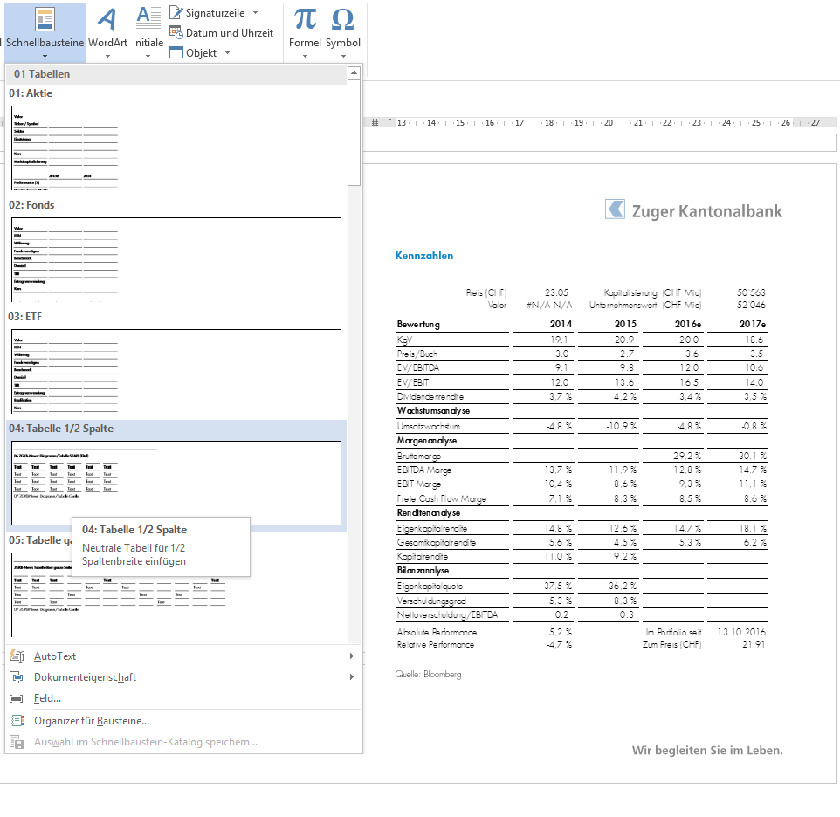Screen dimensions: 840x817
Task: Click the Umsatzwachstum row label
Action: [x=429, y=427]
